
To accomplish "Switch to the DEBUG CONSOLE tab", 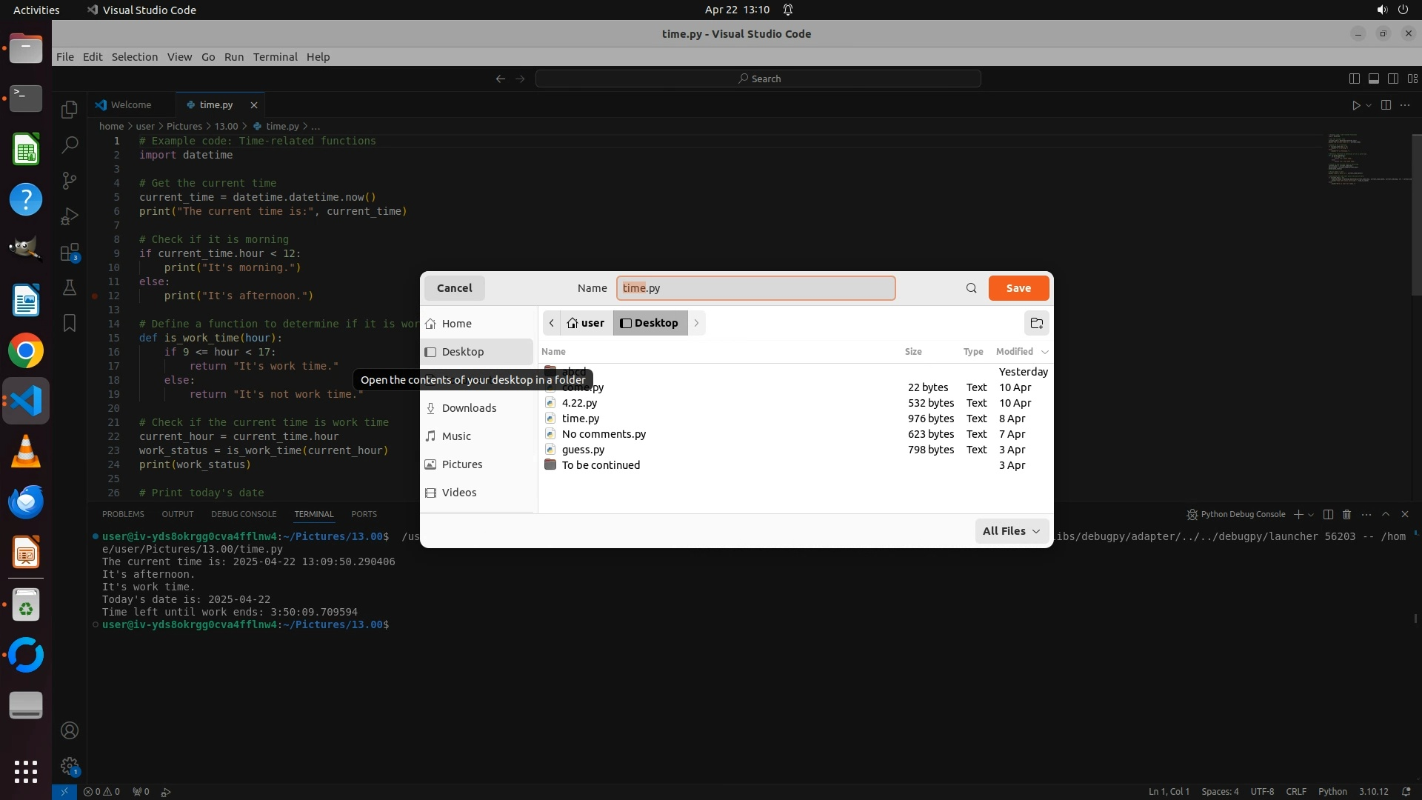I will point(243,514).
